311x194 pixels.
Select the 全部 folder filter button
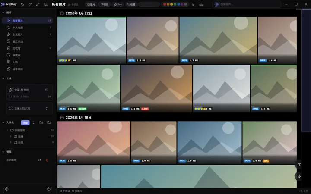pyautogui.click(x=25, y=123)
